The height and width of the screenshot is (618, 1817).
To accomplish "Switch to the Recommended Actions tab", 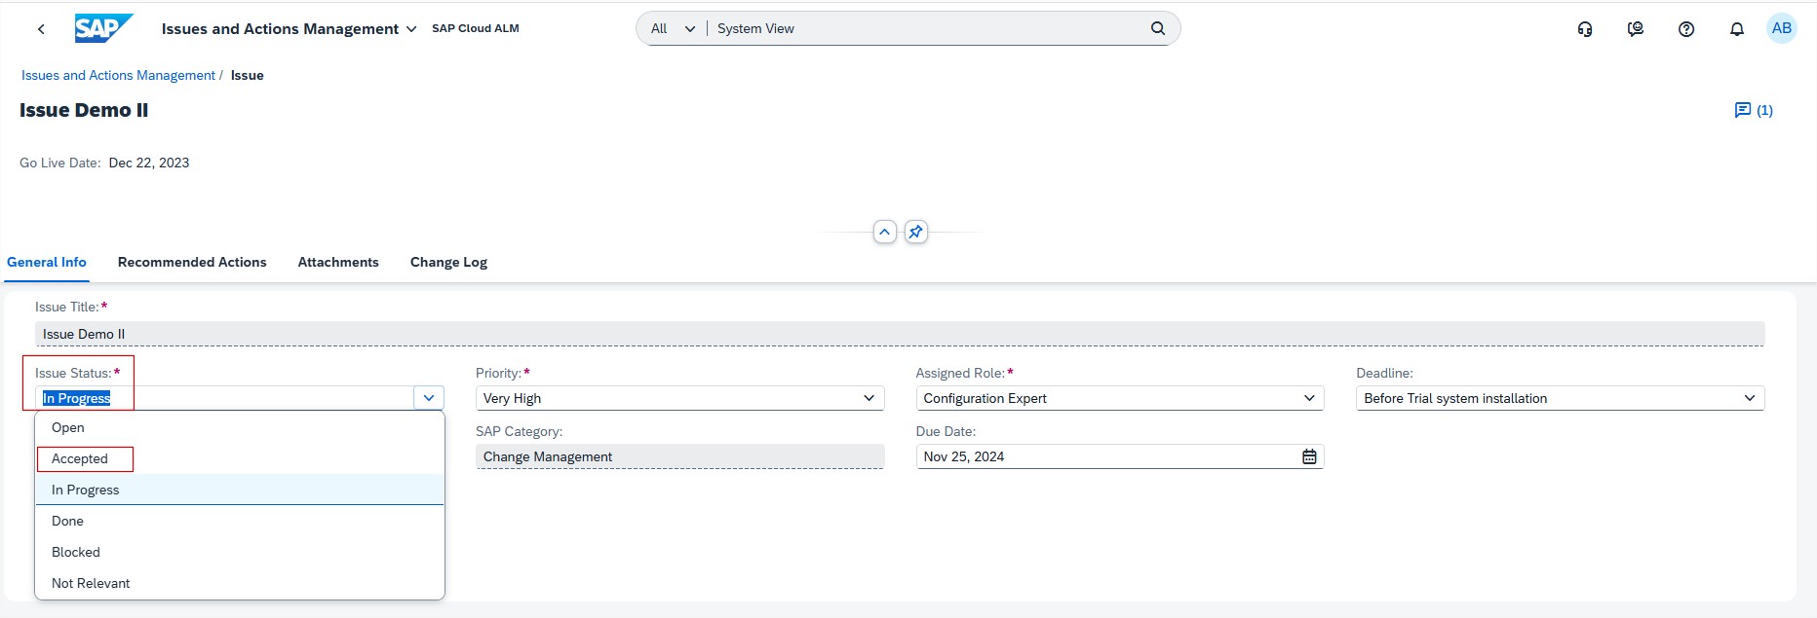I will 192,262.
